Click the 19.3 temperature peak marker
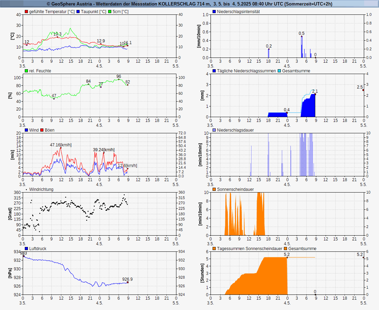This screenshot has width=379, height=310. tap(57, 37)
